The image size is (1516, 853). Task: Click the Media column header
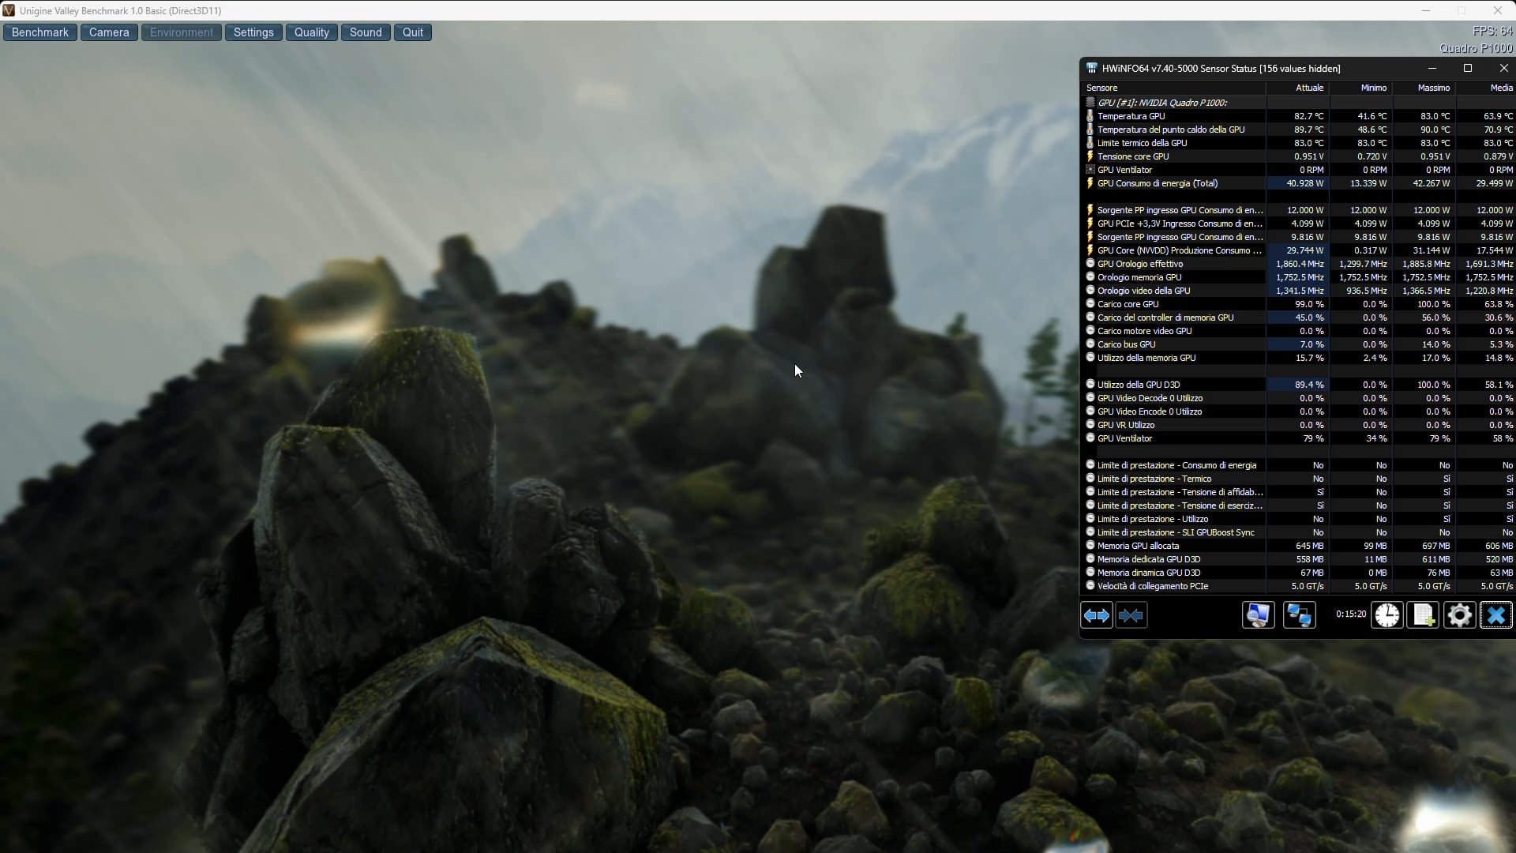(1485, 88)
